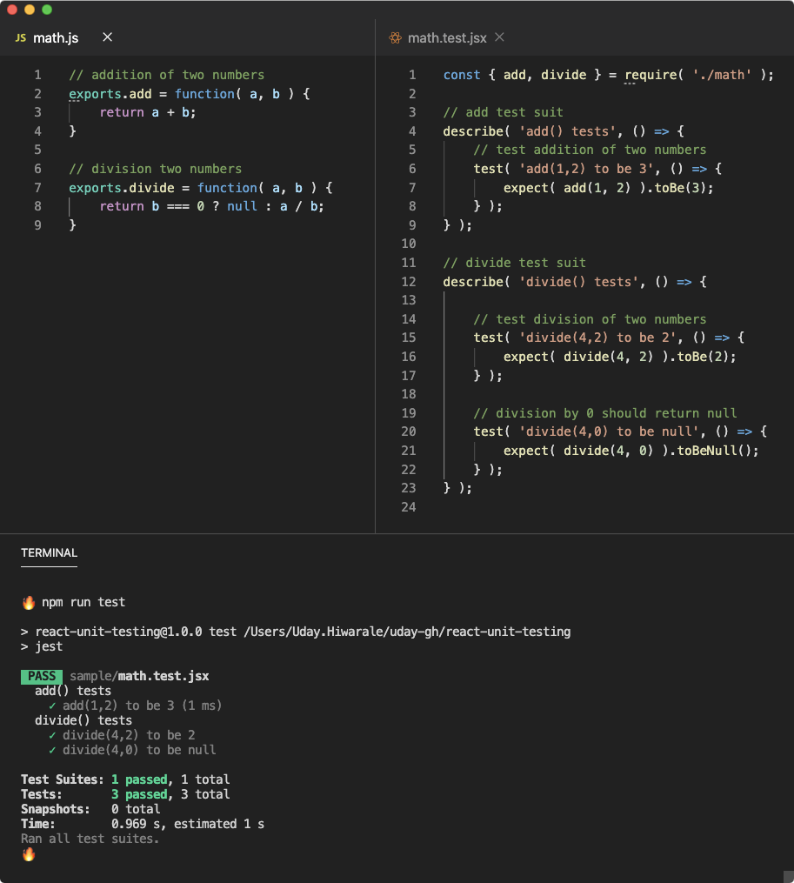Click the Jest icon on math.test.jsx tab

pyautogui.click(x=396, y=37)
